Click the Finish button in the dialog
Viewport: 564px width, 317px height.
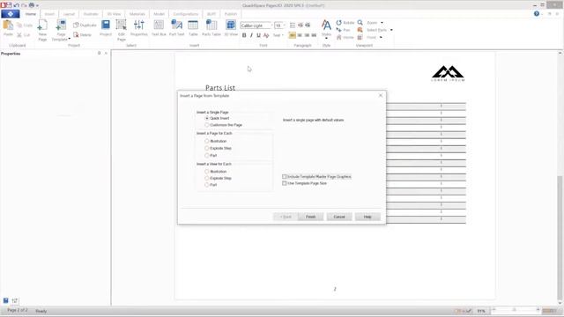[310, 217]
